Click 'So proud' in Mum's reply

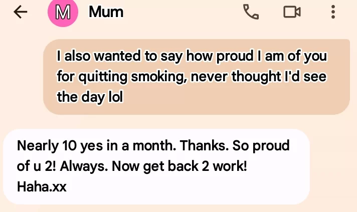click(x=261, y=146)
